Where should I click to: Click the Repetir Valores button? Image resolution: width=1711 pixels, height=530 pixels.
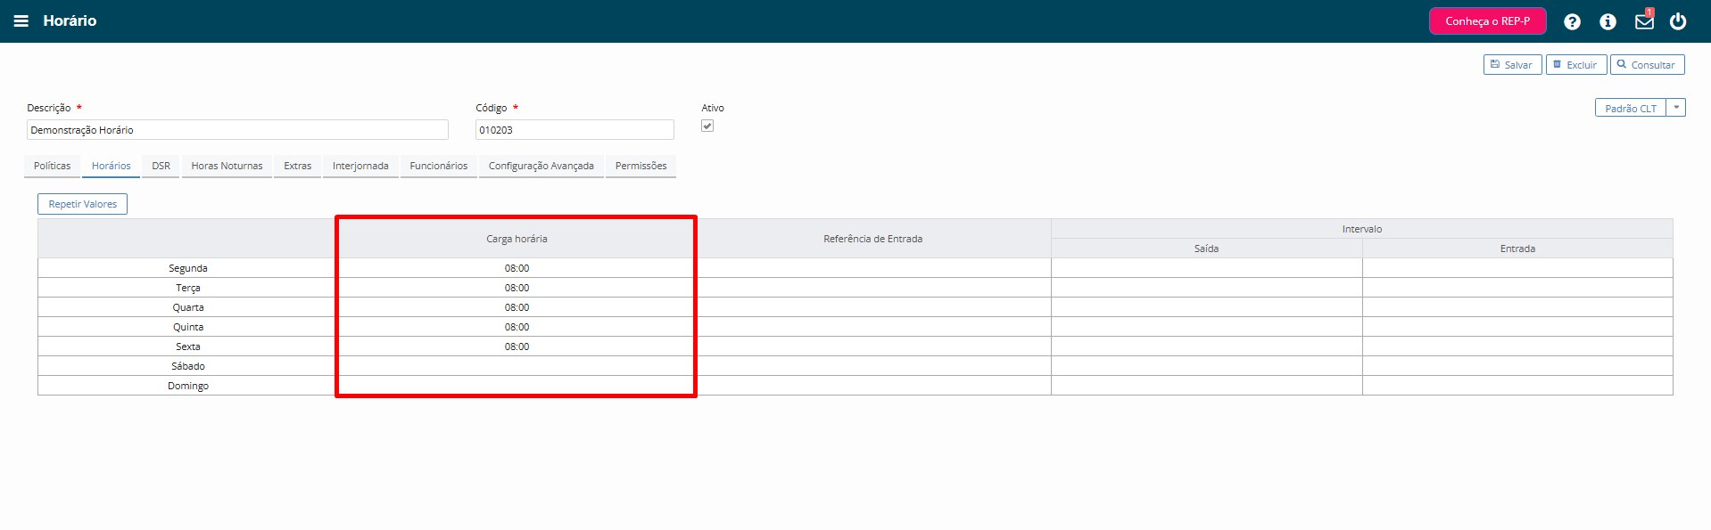coord(83,204)
